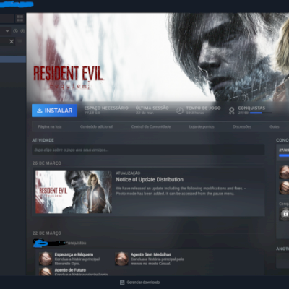This screenshot has height=289, width=289.
Task: Click the 26 DE MARÇO date heading
Action: [x=47, y=163]
